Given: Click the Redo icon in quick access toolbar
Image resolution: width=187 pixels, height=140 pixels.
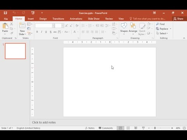Looking at the screenshot, I should [x=23, y=13].
